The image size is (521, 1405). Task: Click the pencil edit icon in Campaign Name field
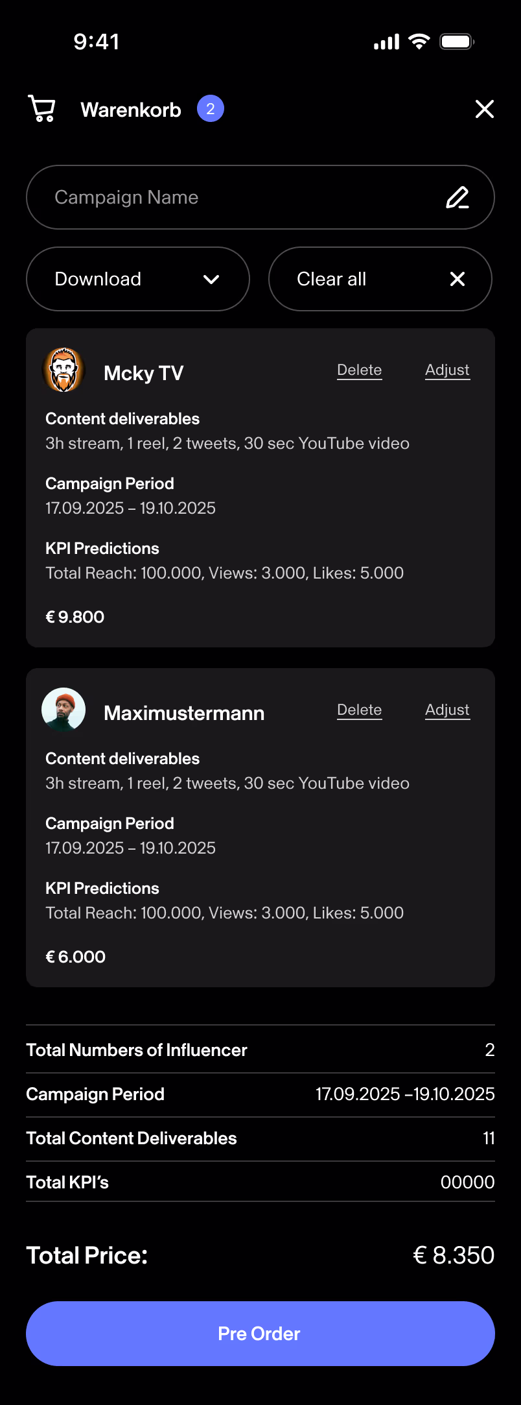pos(459,197)
